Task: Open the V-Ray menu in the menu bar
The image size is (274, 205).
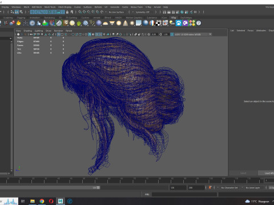Action: pos(148,7)
